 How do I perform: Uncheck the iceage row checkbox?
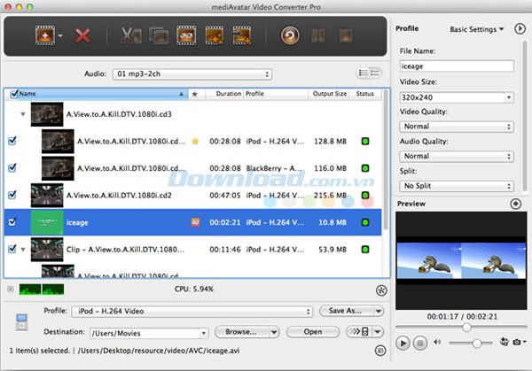click(12, 221)
